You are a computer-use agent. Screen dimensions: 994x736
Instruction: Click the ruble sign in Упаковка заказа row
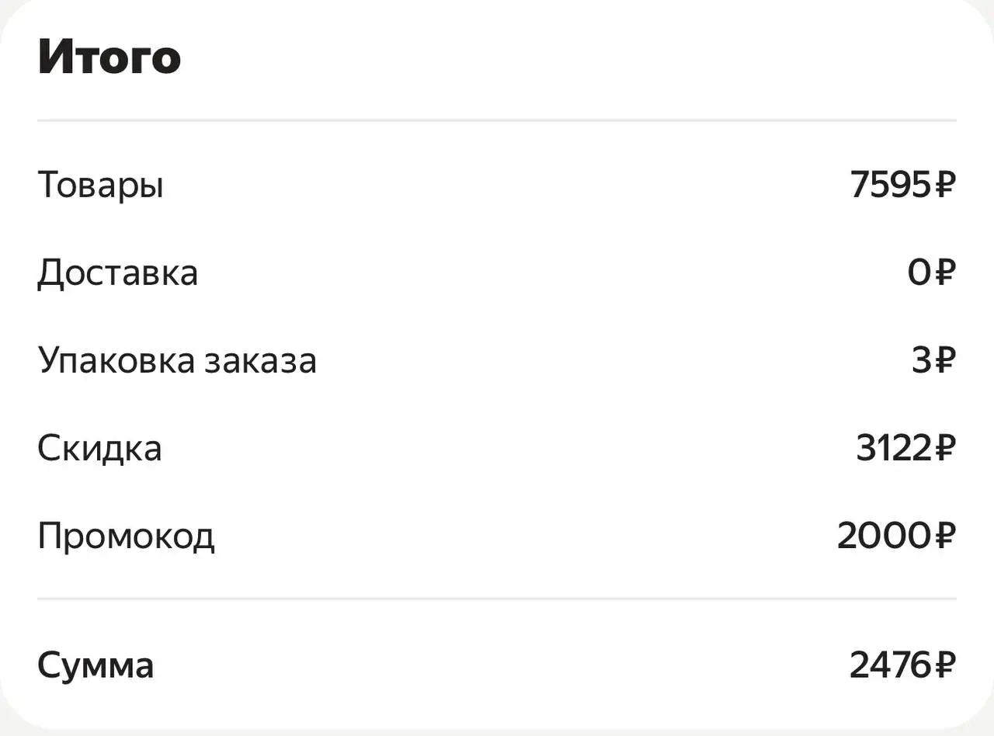coord(944,360)
